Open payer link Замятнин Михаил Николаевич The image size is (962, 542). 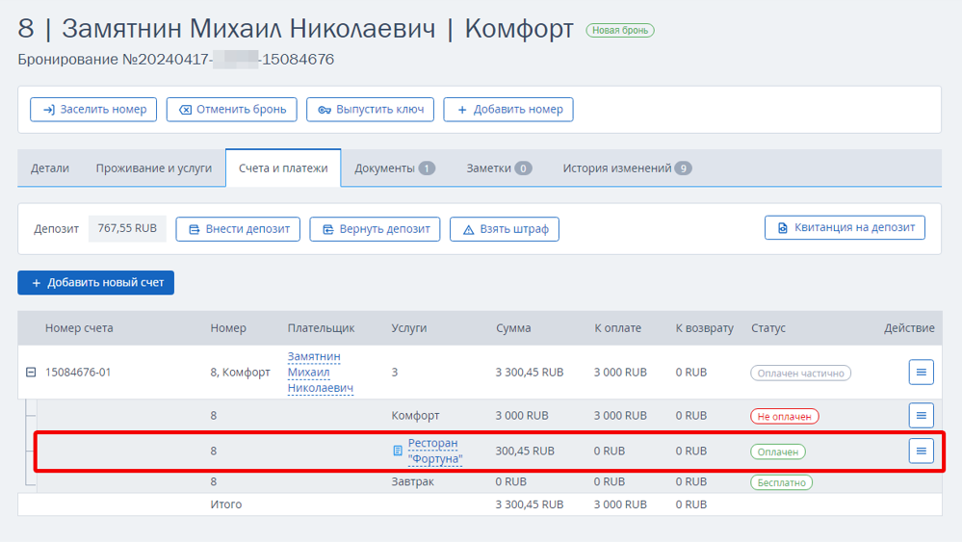321,373
